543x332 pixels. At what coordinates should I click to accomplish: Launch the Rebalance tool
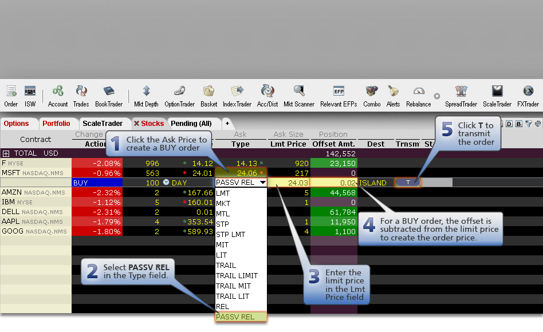coord(419,96)
